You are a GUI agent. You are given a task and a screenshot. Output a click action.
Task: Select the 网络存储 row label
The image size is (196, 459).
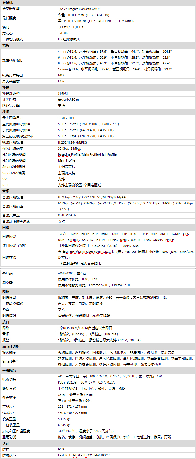[9, 257]
